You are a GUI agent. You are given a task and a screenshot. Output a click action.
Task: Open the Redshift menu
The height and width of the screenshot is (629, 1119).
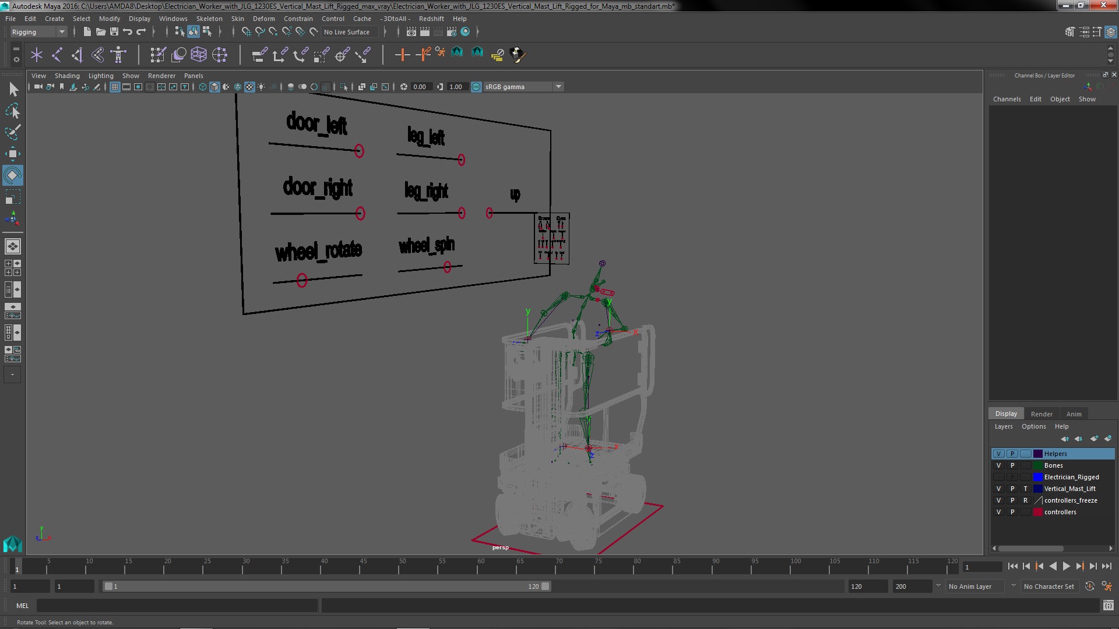[x=431, y=19]
